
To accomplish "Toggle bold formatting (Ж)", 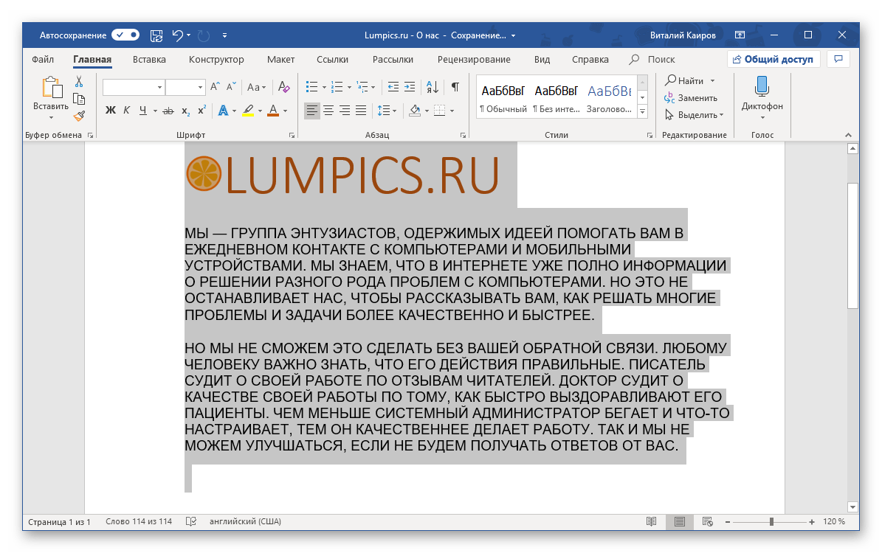I will (111, 111).
